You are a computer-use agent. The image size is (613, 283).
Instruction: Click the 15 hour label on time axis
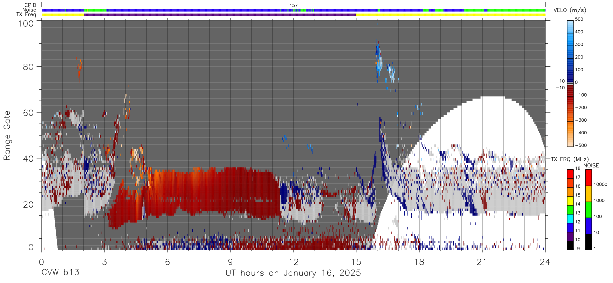[356, 261]
